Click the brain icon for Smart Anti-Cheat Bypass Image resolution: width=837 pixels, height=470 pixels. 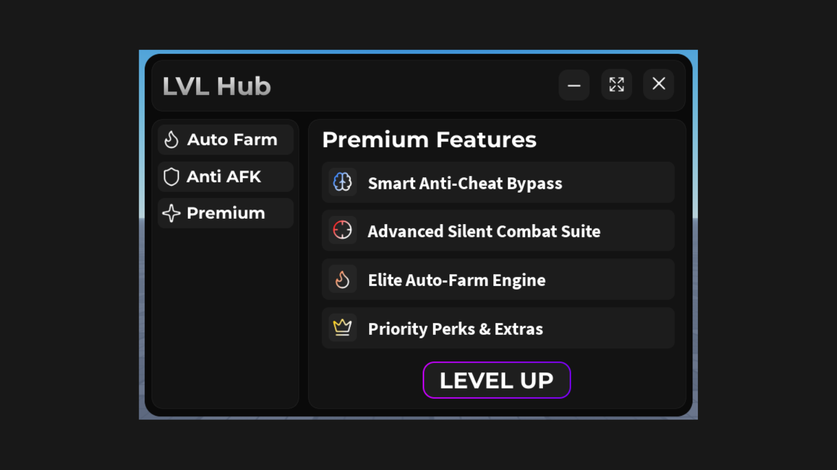pos(342,182)
